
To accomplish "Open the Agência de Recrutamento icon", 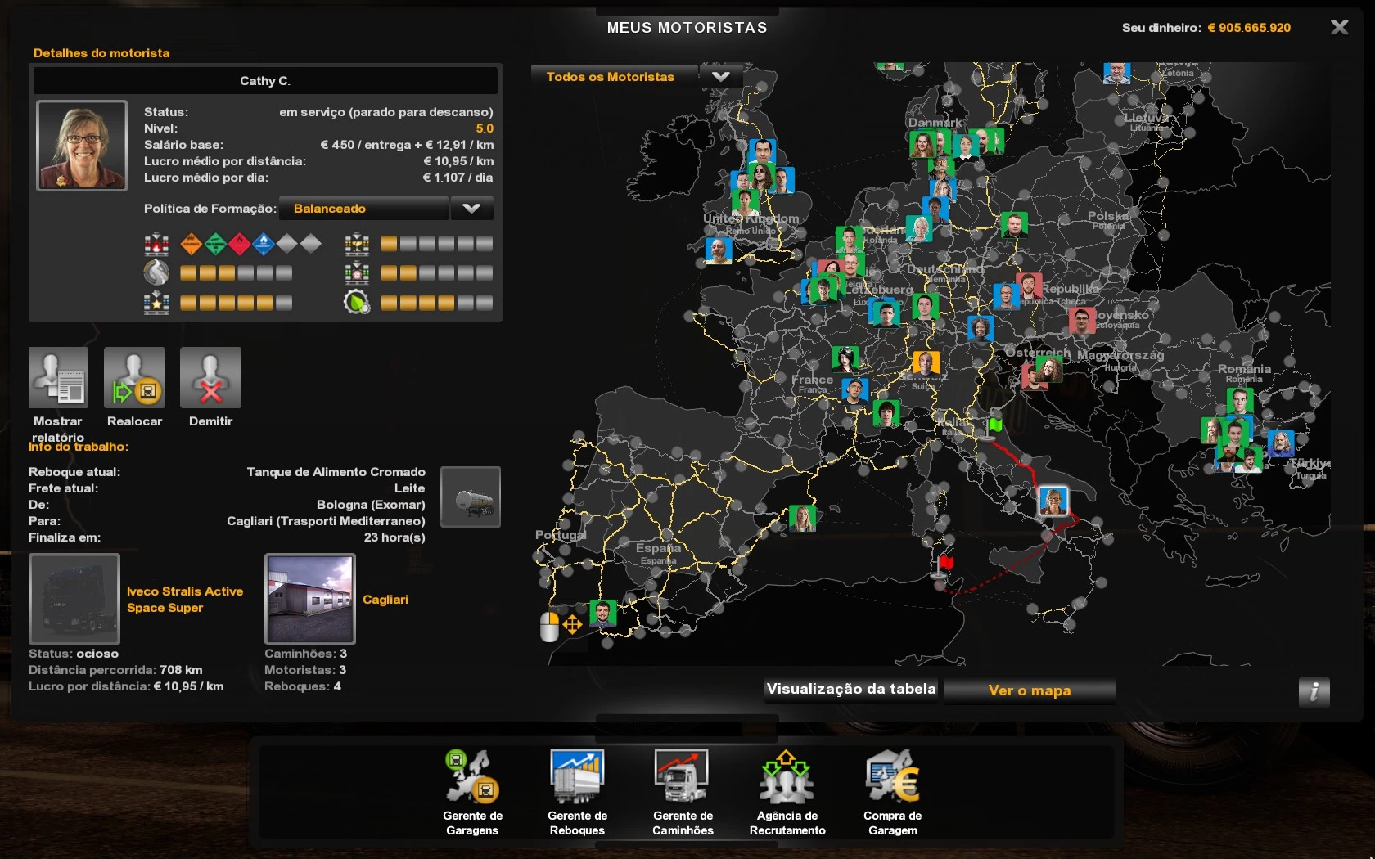I will pyautogui.click(x=787, y=777).
